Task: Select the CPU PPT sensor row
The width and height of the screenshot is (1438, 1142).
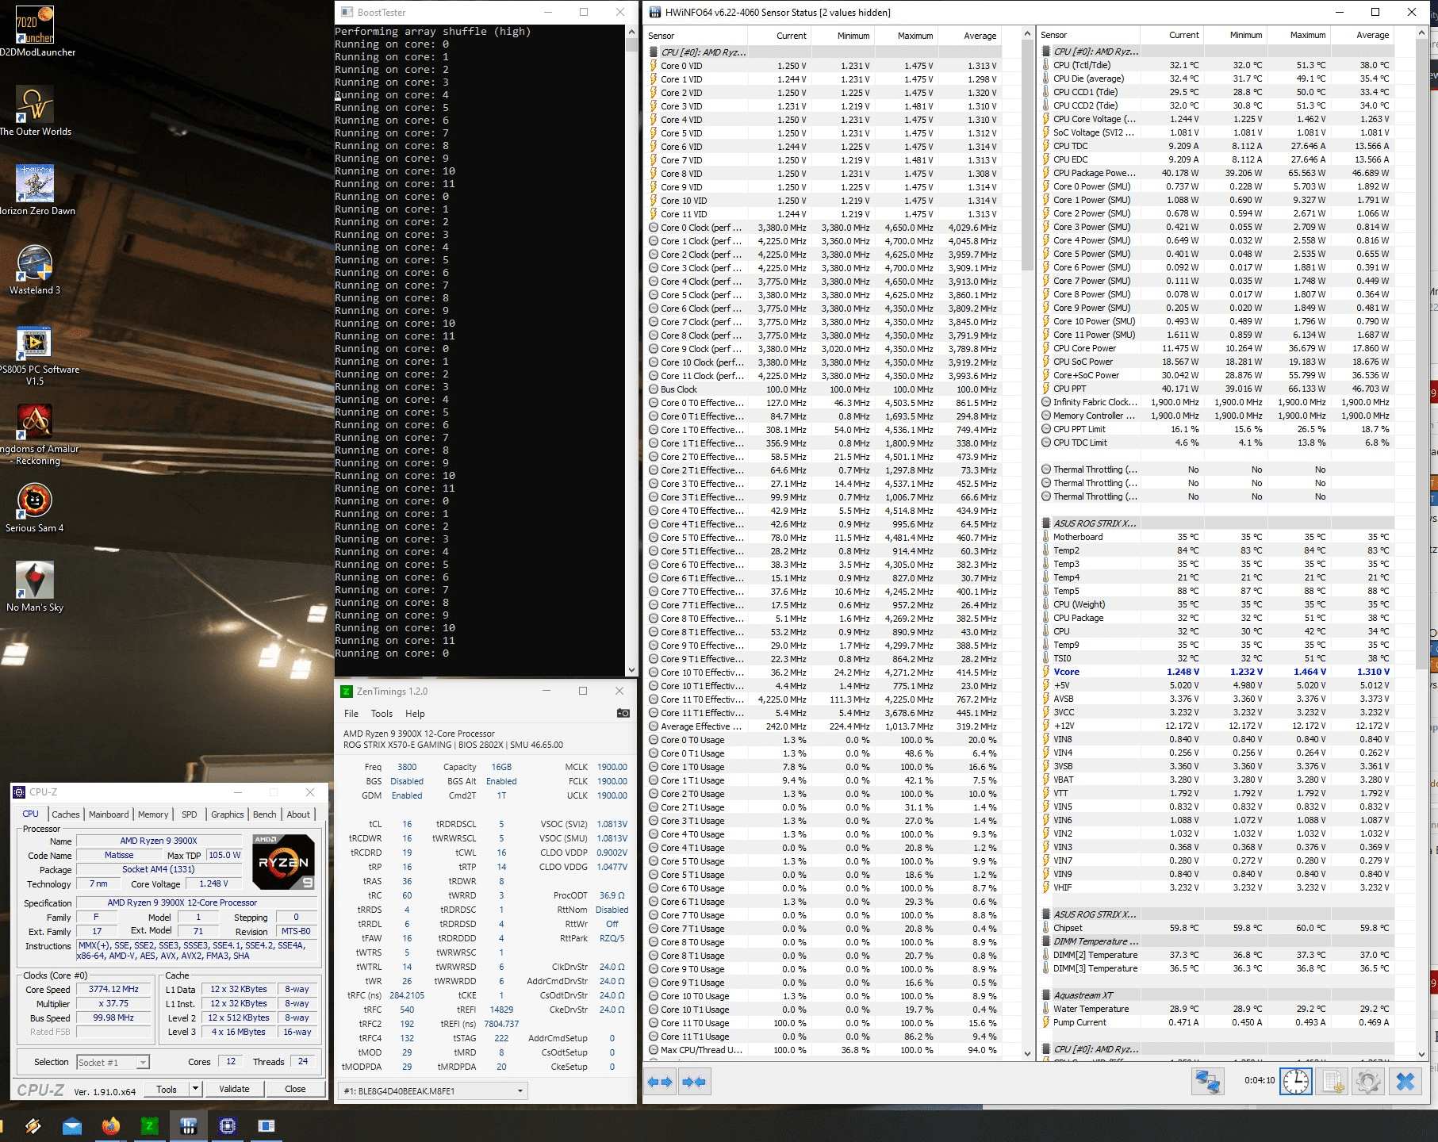Action: click(1218, 389)
